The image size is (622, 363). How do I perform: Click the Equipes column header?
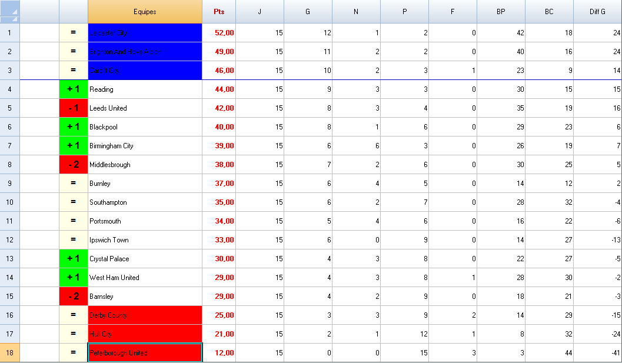(x=145, y=12)
